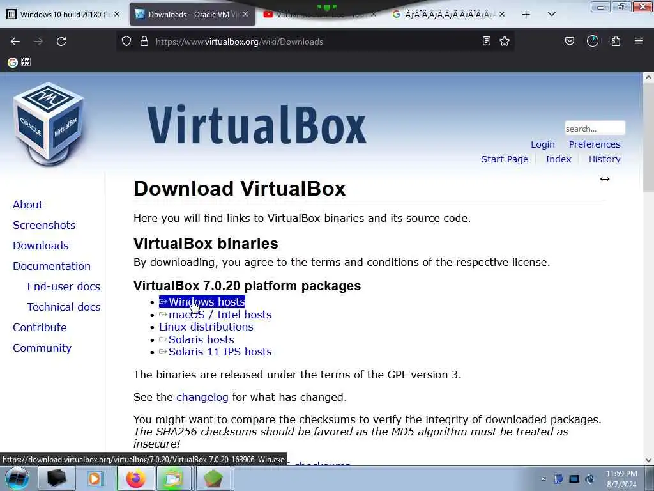The height and width of the screenshot is (491, 654).
Task: Click the padlock site info icon
Action: tap(144, 42)
